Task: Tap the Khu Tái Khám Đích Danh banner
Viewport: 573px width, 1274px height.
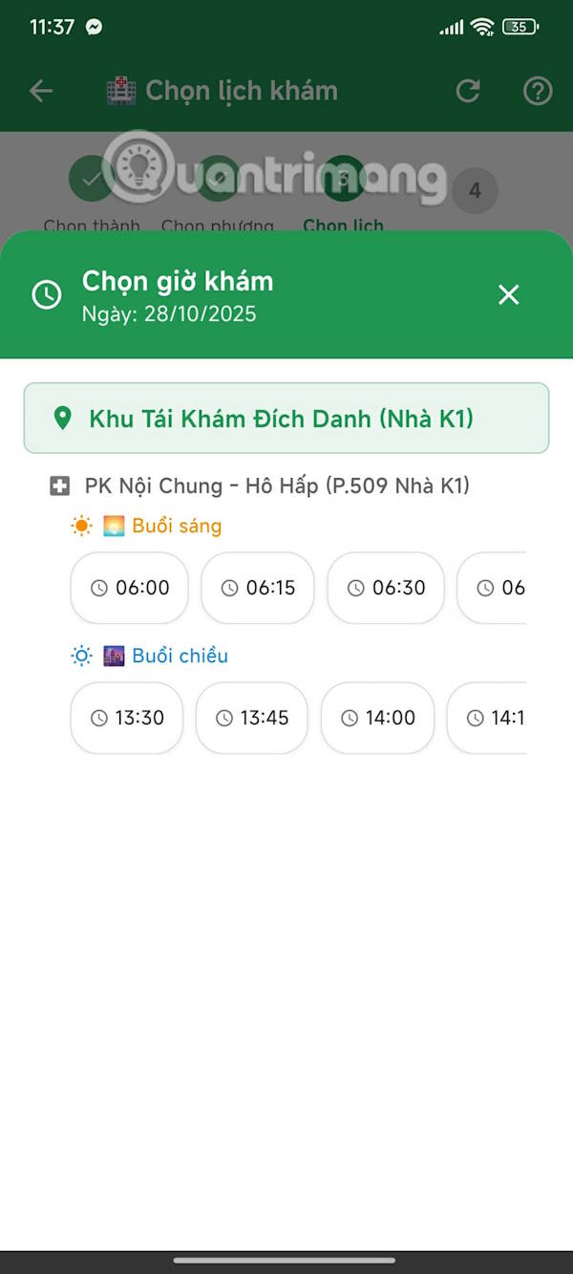Action: (x=286, y=419)
